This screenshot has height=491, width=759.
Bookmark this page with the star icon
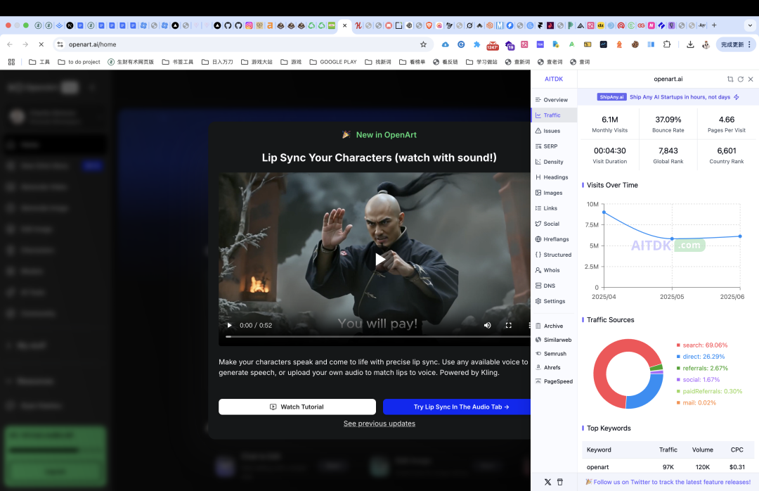(424, 44)
